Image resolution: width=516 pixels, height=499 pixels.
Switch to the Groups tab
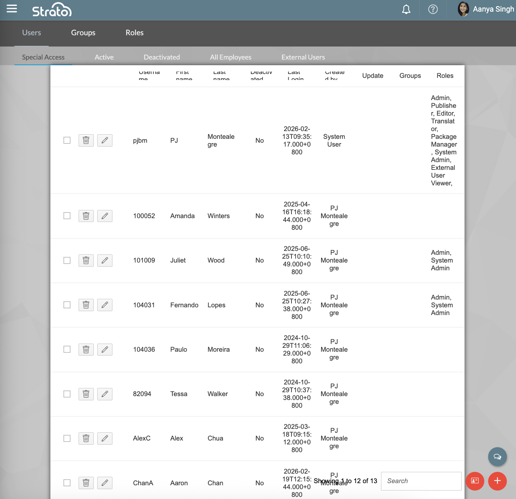pos(83,33)
